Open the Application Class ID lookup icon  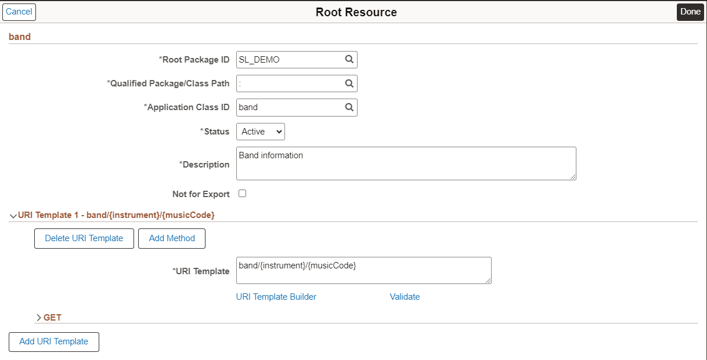348,107
